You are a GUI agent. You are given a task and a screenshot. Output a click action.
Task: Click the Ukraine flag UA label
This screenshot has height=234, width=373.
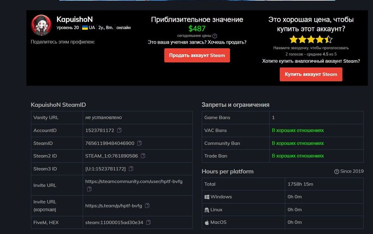88,28
